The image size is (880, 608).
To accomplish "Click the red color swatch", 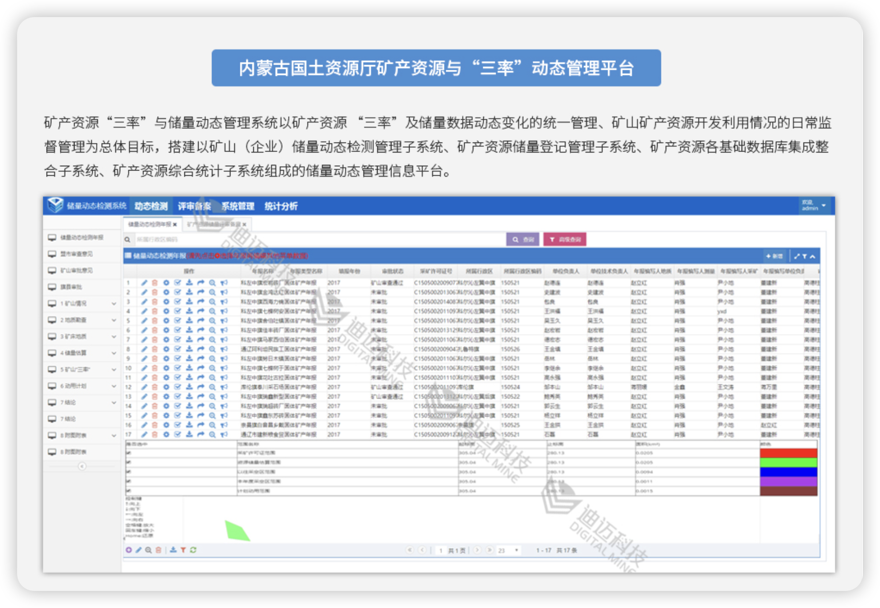I will pos(788,453).
